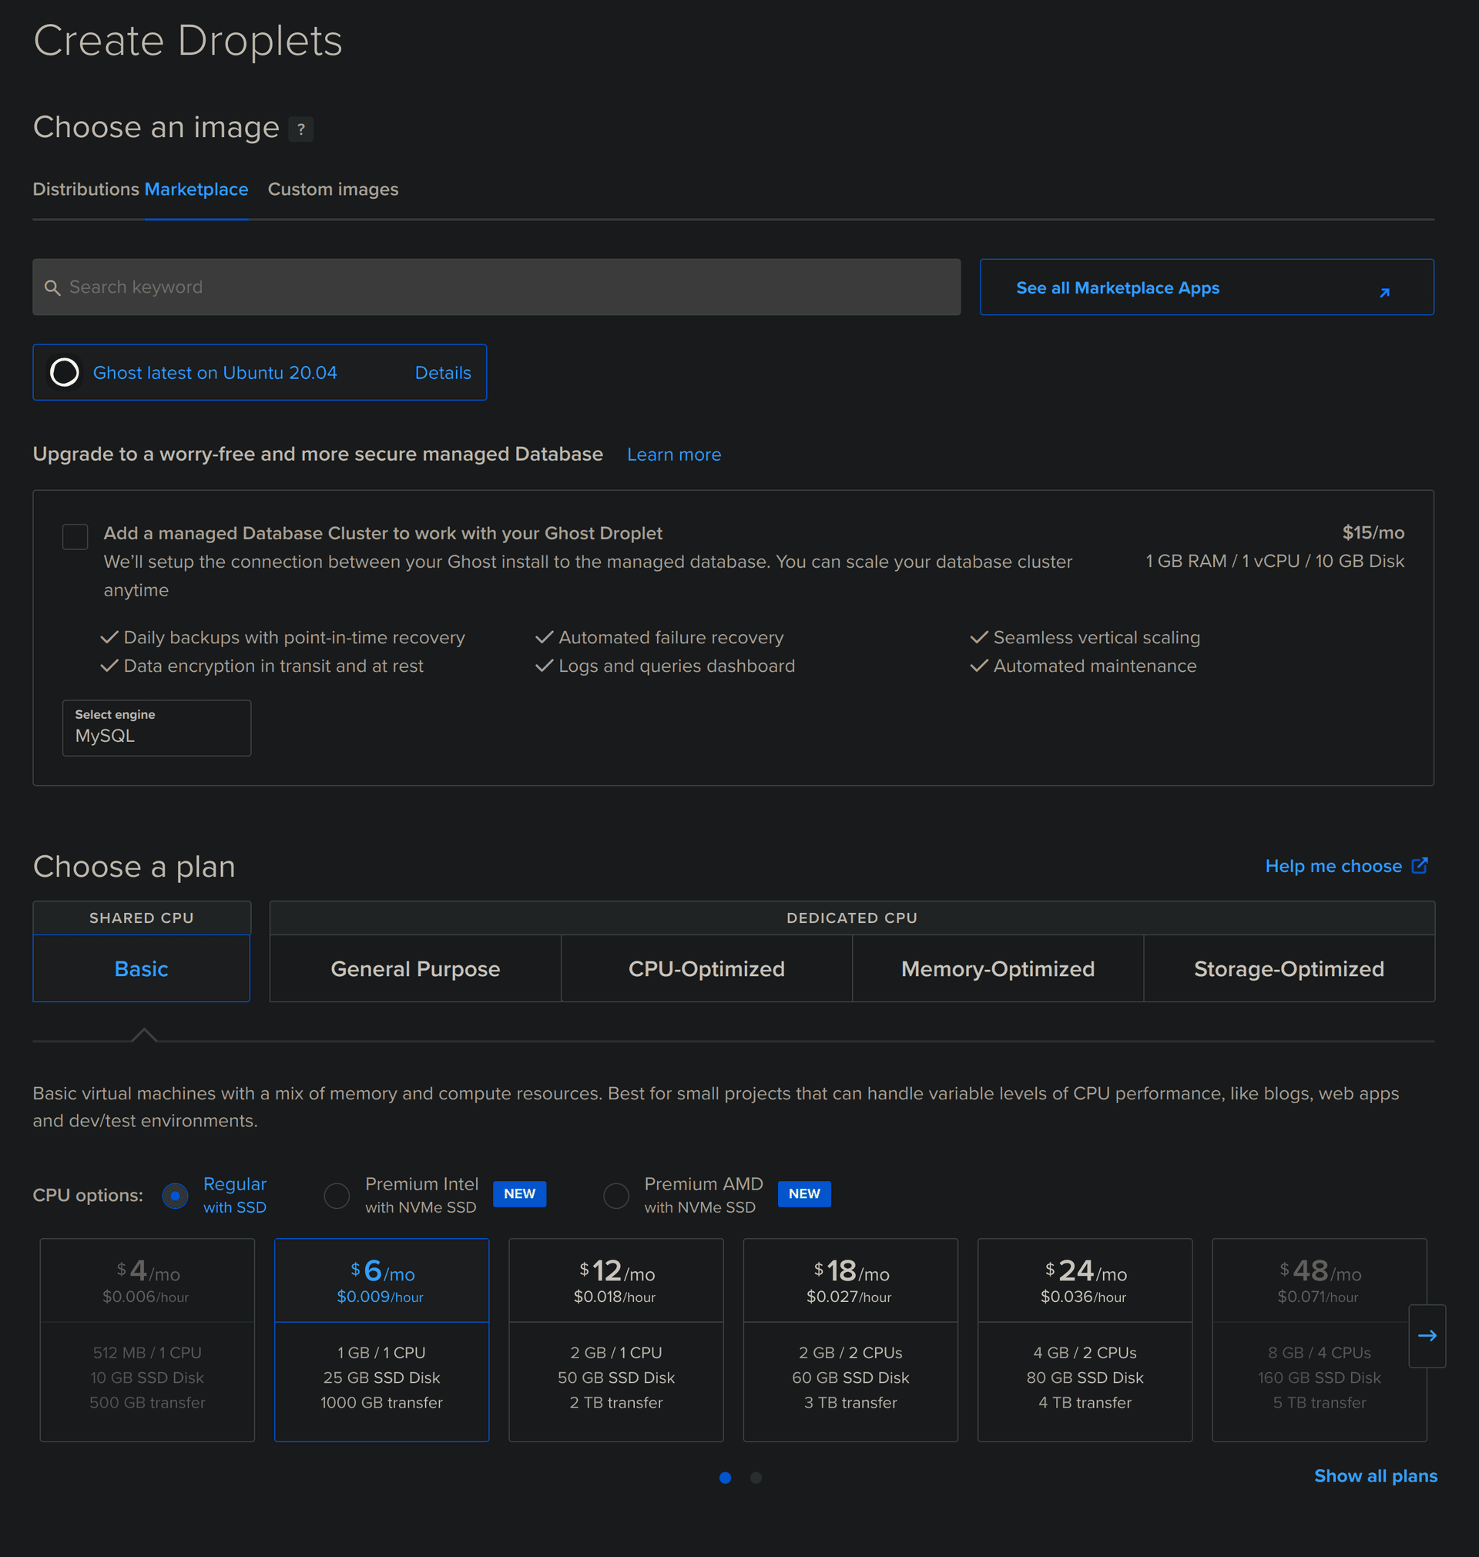This screenshot has width=1479, height=1557.
Task: Switch to the Marketplace tab
Action: [x=196, y=190]
